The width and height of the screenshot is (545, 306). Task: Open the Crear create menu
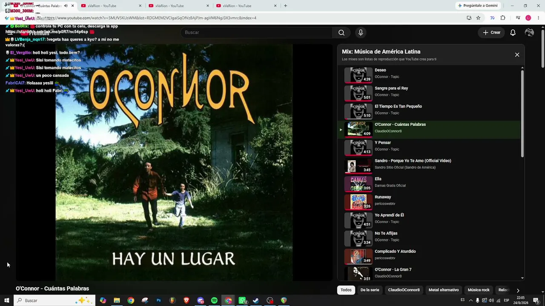[x=491, y=33]
